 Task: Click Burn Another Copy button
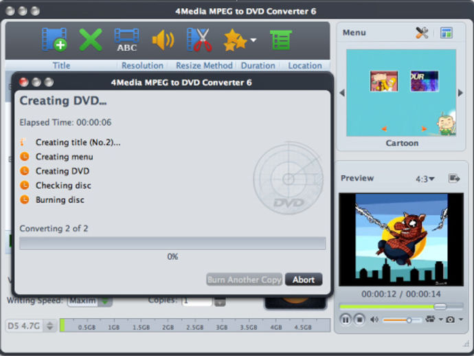[x=245, y=280]
